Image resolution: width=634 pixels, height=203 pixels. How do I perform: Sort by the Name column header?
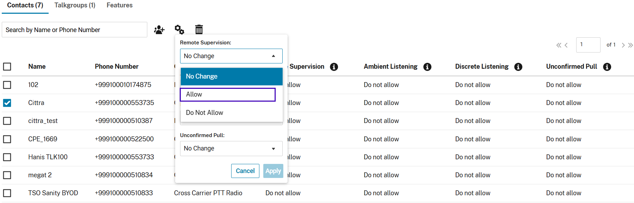pos(37,67)
